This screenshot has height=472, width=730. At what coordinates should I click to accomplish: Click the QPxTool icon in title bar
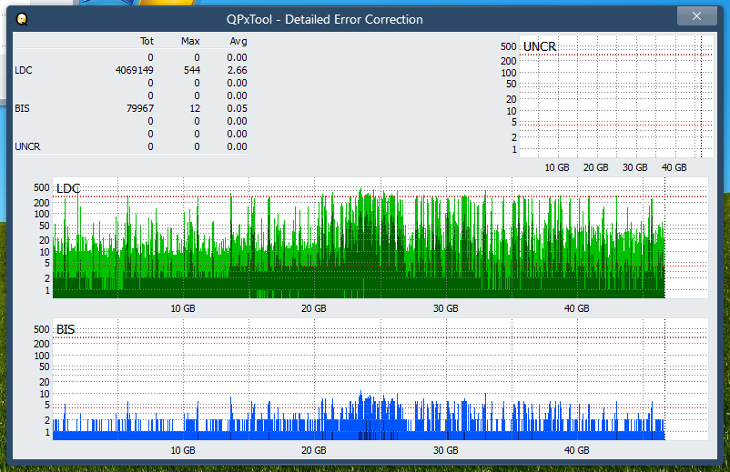point(22,19)
